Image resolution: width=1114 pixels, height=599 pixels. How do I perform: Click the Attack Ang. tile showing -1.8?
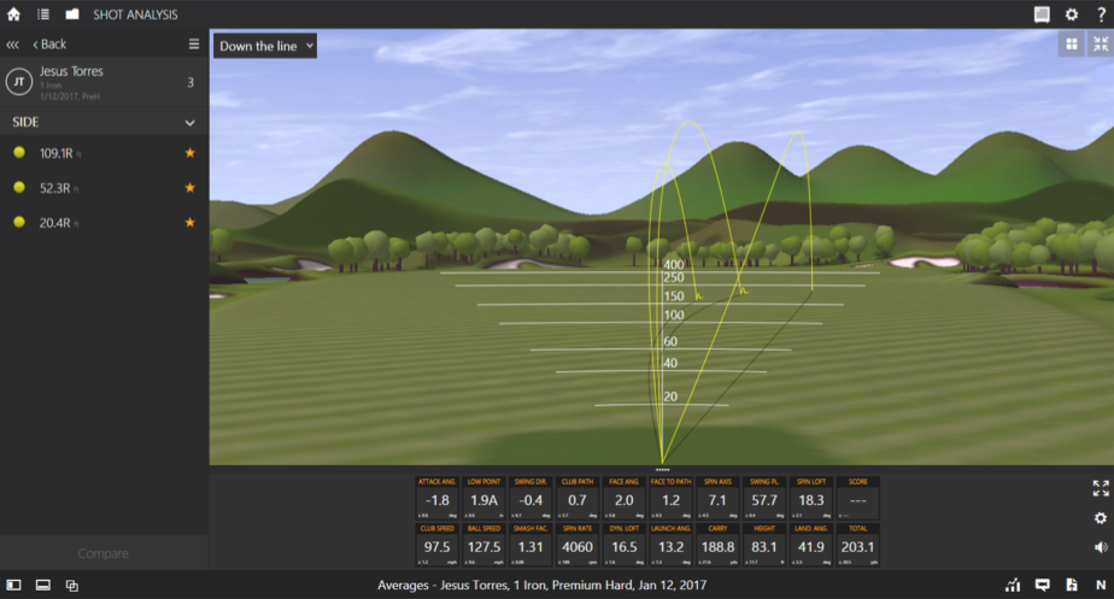click(437, 499)
